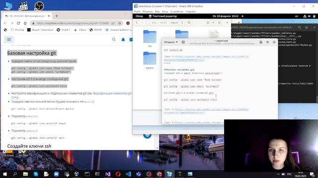The height and width of the screenshot is (178, 318).
Task: Open the Ввод menu in VirtualBox
Action: pos(165,11)
